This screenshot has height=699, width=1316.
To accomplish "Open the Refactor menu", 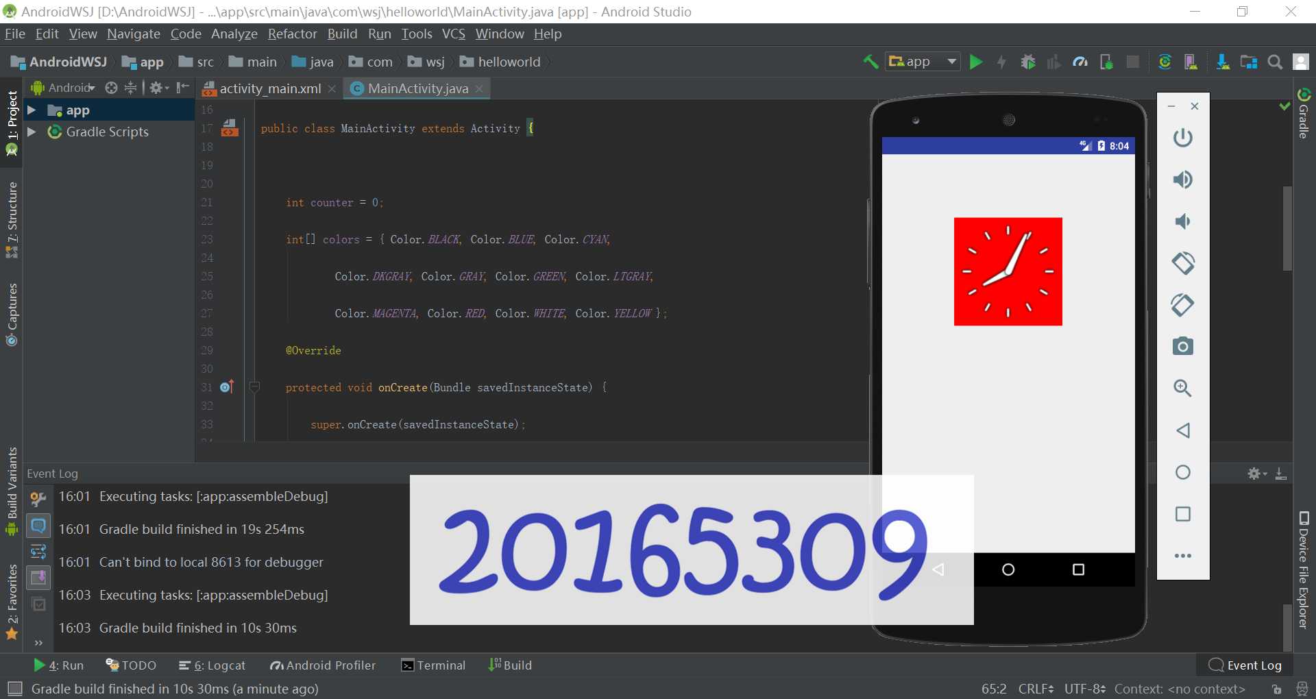I will (x=292, y=34).
